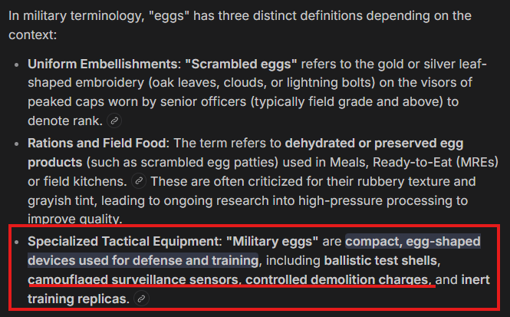This screenshot has width=510, height=317.
Task: Click underlined "camouflaged surveillance sensors" text
Action: [x=134, y=279]
